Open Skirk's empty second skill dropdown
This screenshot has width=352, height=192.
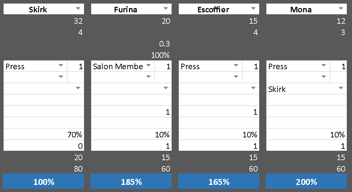coord(61,77)
